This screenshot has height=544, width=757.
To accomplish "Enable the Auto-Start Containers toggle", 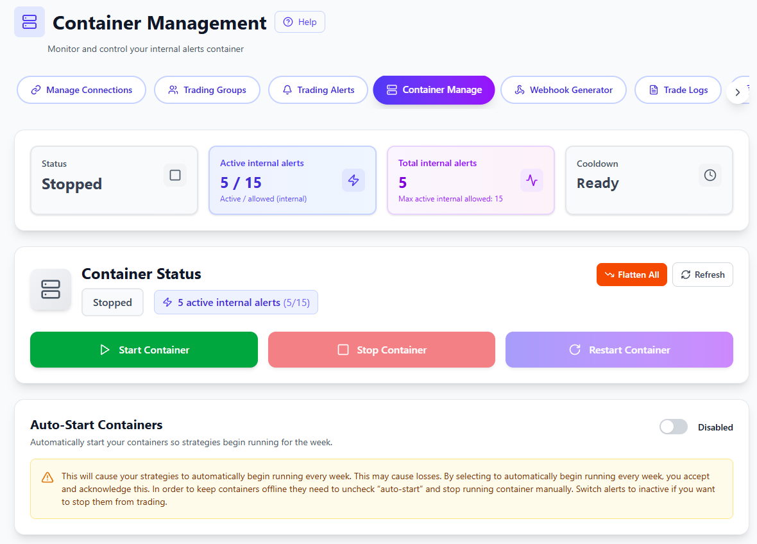I will [674, 427].
